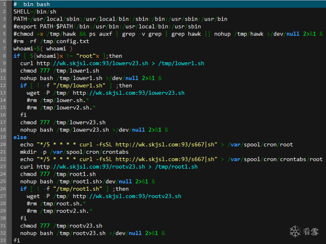This screenshot has width=326, height=244.
Task: Click the 'fi' on line 16
Action: [23, 115]
